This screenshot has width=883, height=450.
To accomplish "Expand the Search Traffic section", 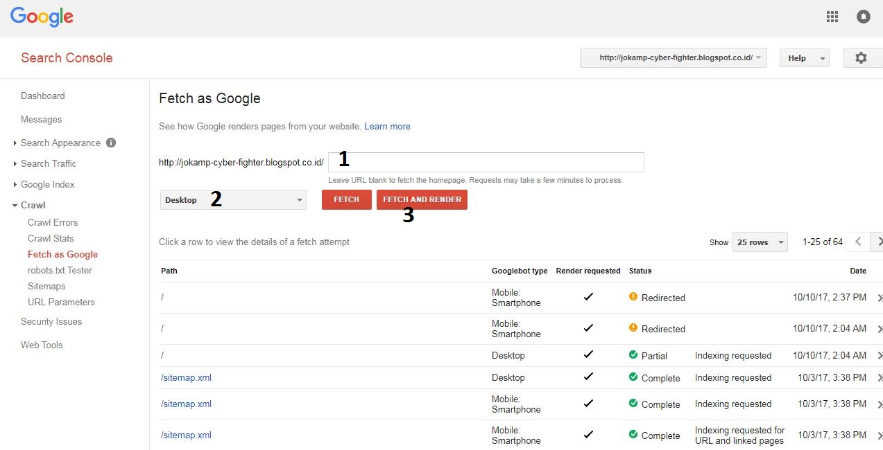I will click(x=49, y=163).
